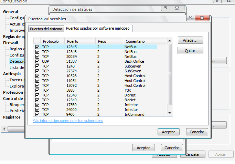
Task: Select the row with port 9400 InCommand
Action: tap(96, 114)
